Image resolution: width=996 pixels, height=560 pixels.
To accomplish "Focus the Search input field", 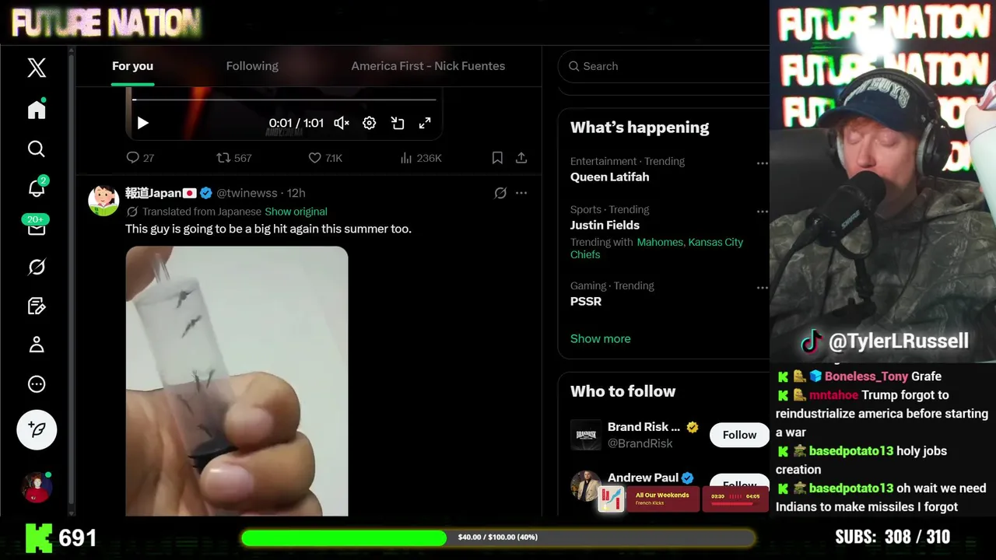I will pyautogui.click(x=664, y=66).
